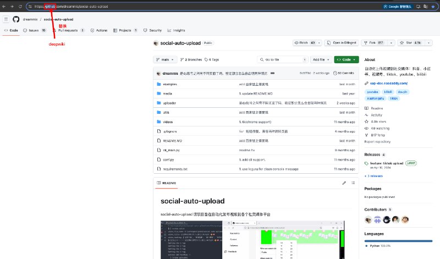The height and width of the screenshot is (259, 440).
Task: Open the 83 Commits history link
Action: pyautogui.click(x=343, y=73)
